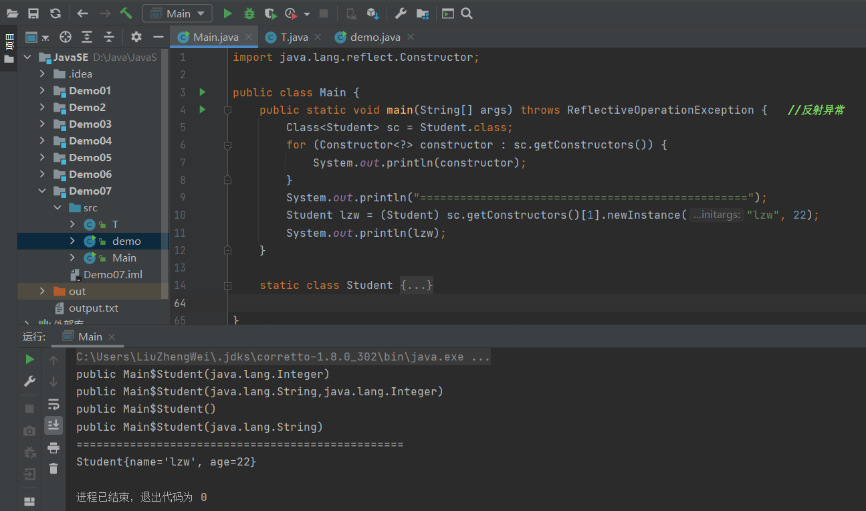This screenshot has width=866, height=511.
Task: Navigate forward with the right arrow
Action: click(x=105, y=13)
